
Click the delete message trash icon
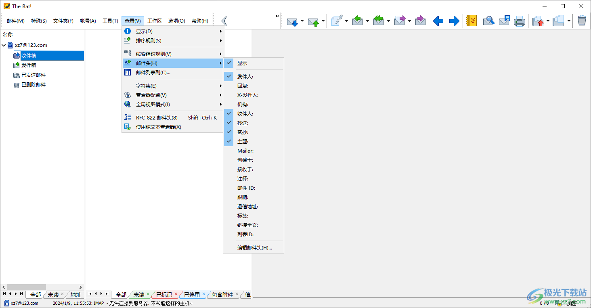tap(582, 20)
